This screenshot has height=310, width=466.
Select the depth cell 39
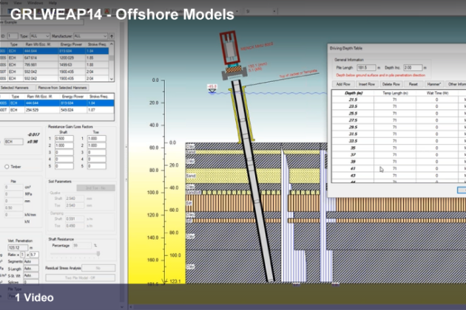click(x=353, y=162)
